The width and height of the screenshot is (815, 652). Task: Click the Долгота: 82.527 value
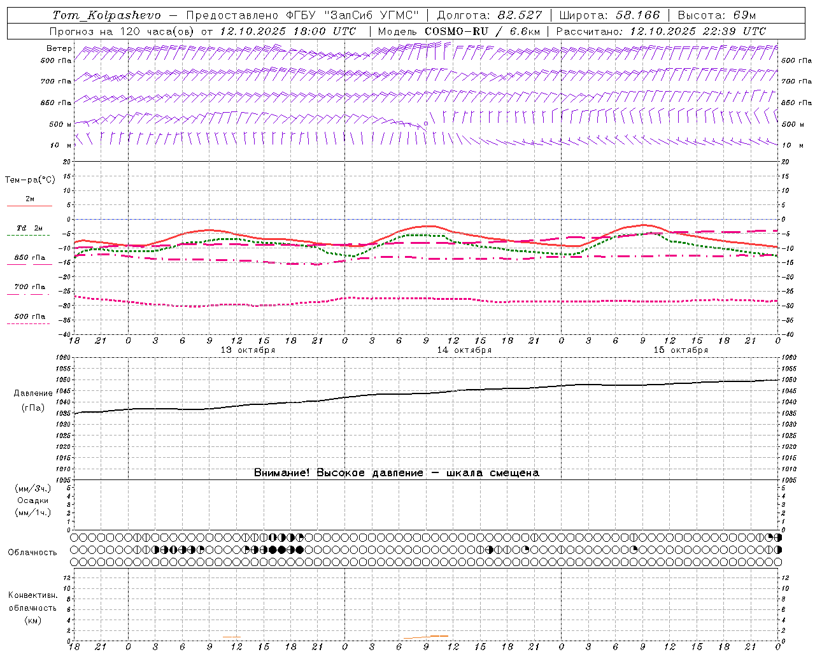[x=490, y=15]
